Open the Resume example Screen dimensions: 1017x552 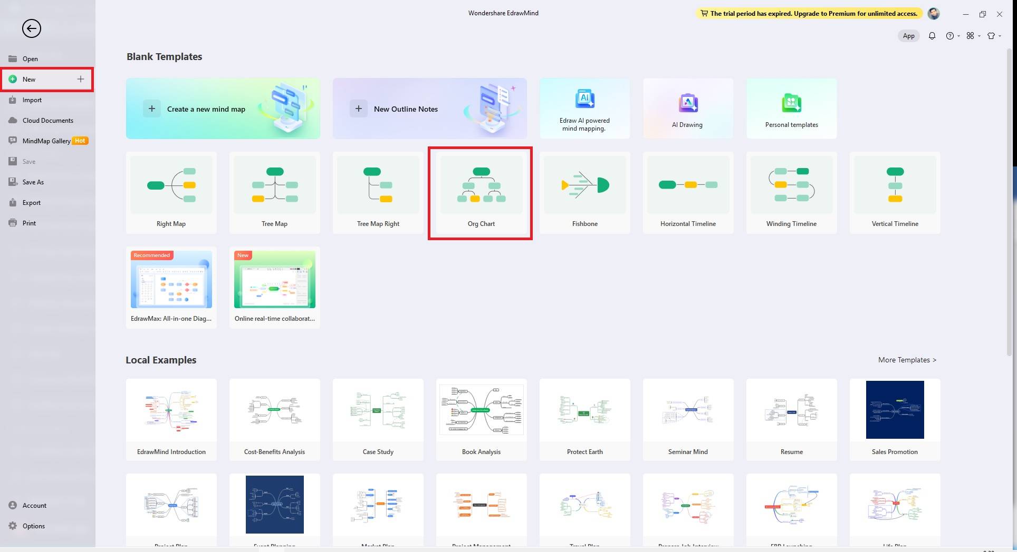point(792,420)
